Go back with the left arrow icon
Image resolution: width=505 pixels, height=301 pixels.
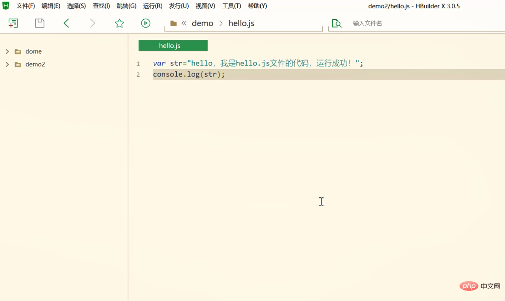coord(67,23)
